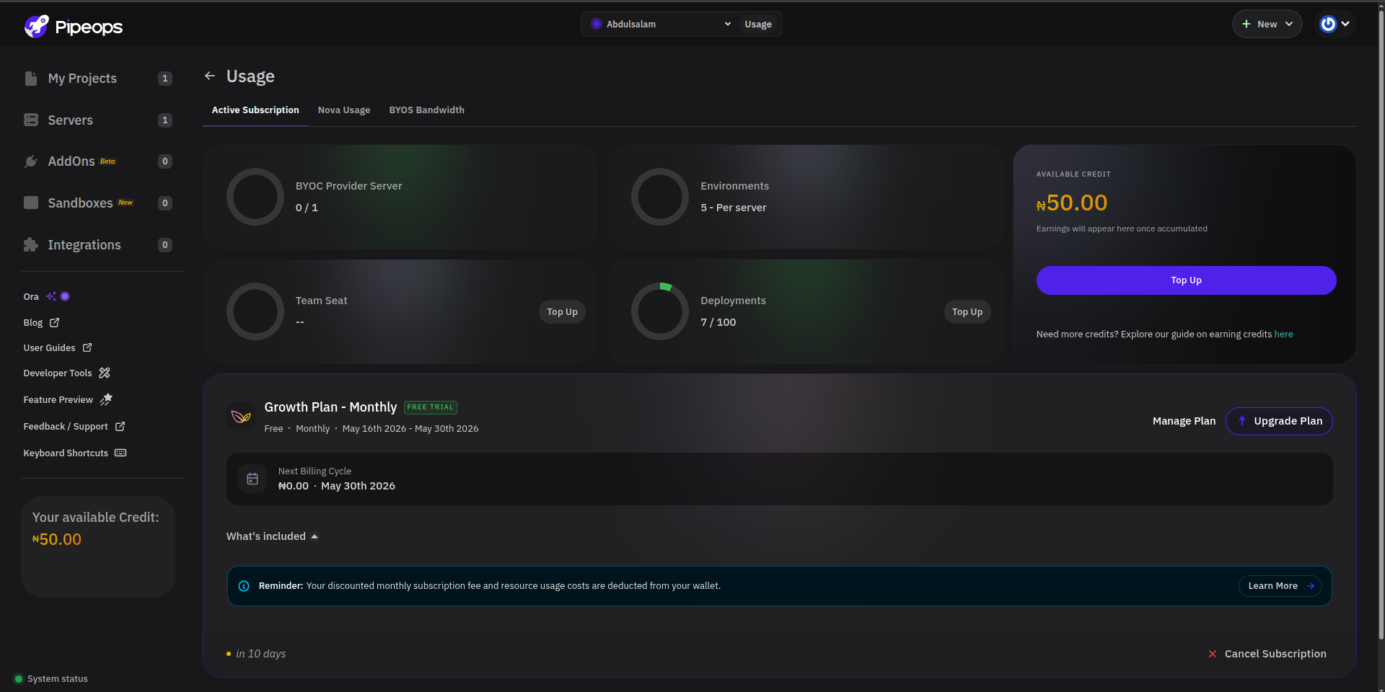This screenshot has height=692, width=1385.
Task: Click the Reminder info icon
Action: coord(244,586)
